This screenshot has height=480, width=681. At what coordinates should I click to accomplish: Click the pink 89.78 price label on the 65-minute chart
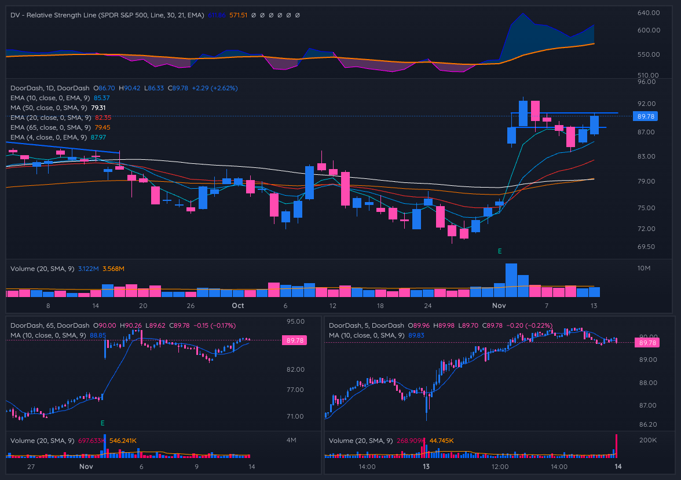coord(294,340)
